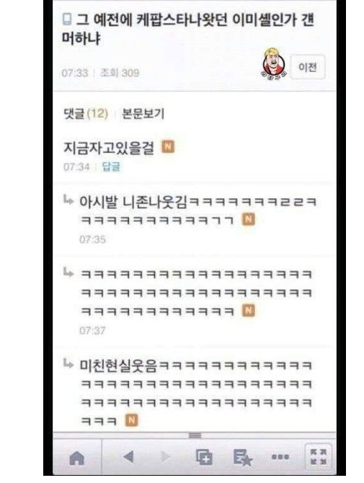
Task: Tap the cartoon face profile image
Action: 273,63
